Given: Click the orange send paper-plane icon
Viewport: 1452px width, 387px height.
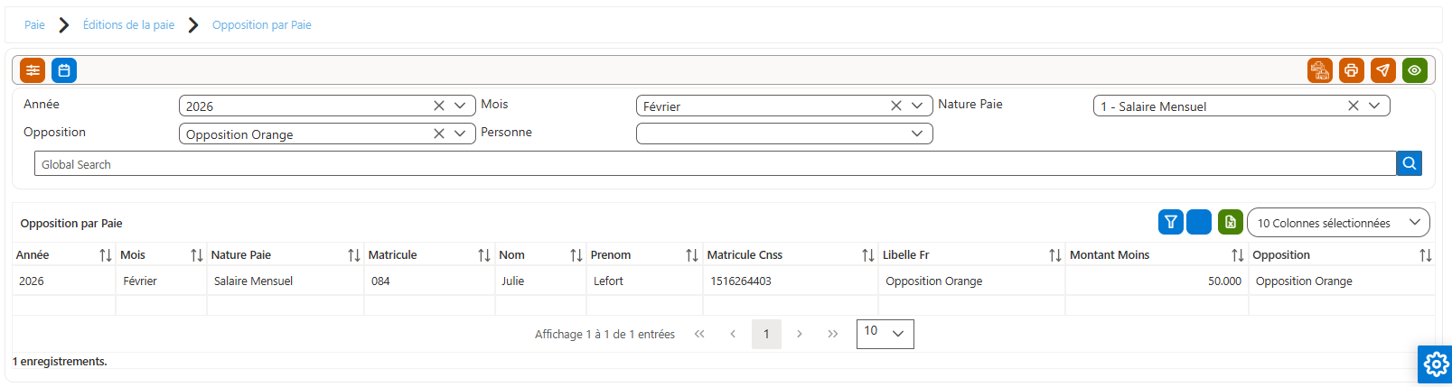Looking at the screenshot, I should point(1383,70).
